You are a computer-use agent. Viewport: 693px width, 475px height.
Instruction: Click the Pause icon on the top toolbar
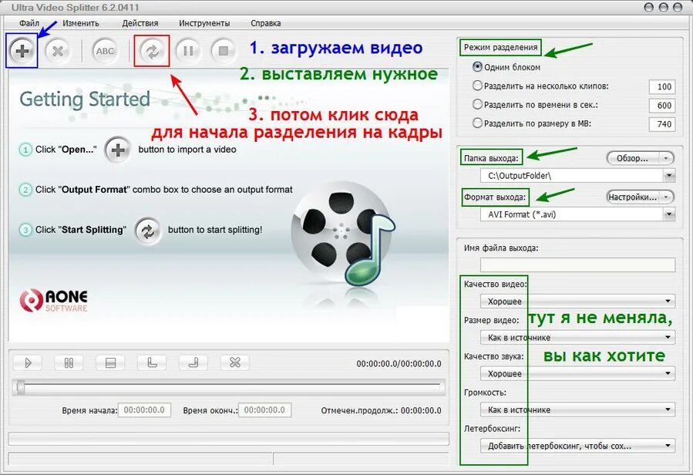[x=188, y=51]
